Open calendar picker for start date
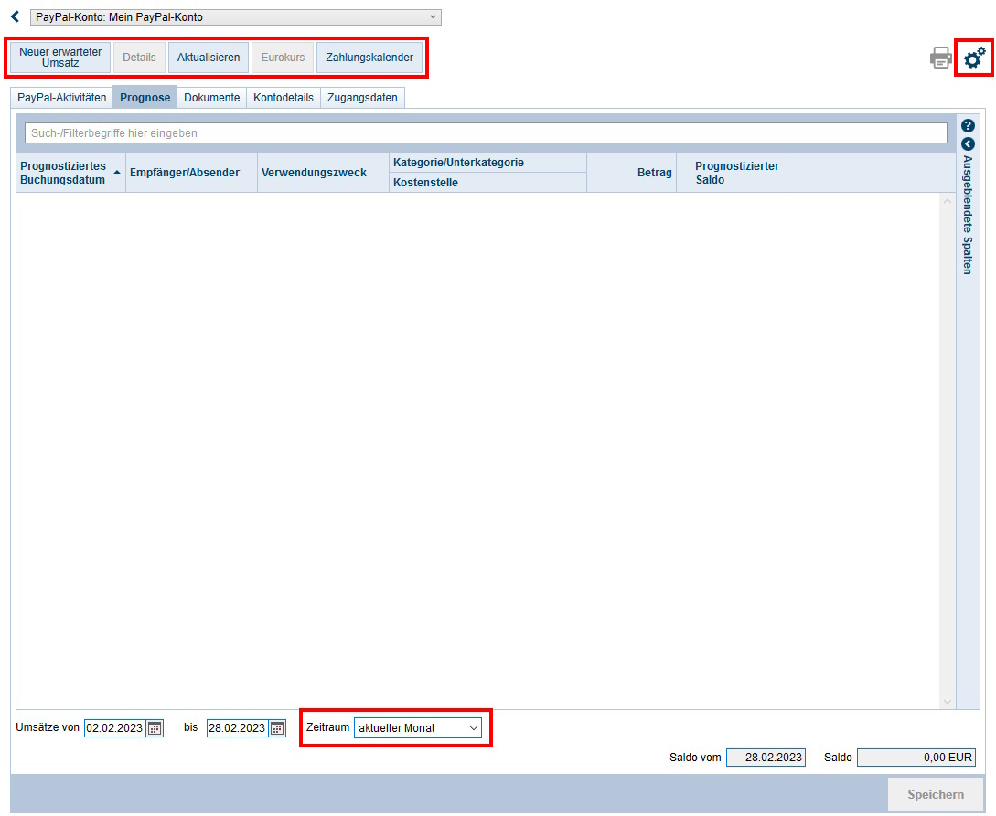Image resolution: width=996 pixels, height=816 pixels. [x=155, y=728]
